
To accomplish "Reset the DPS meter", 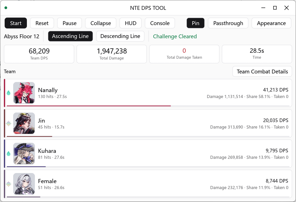I will [42, 23].
